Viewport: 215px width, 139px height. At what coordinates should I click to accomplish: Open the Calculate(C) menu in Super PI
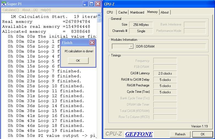point(11,10)
